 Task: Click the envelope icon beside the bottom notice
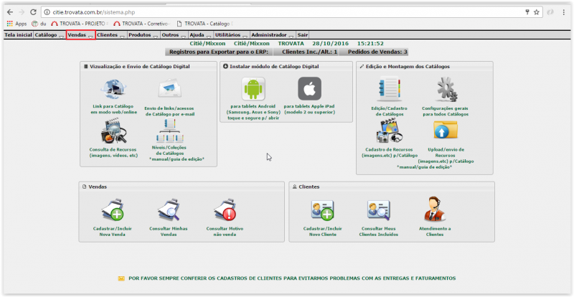tap(121, 278)
